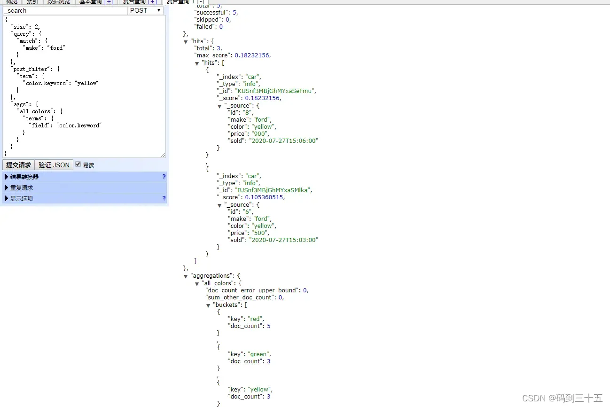Click the "failed": 0 line
Image resolution: width=610 pixels, height=407 pixels.
point(208,27)
